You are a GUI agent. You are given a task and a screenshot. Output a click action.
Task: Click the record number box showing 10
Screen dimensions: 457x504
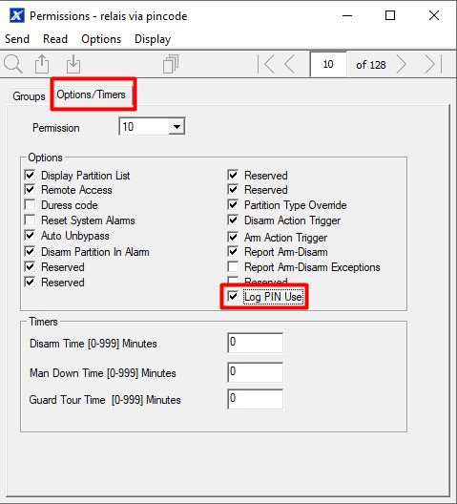click(x=328, y=64)
